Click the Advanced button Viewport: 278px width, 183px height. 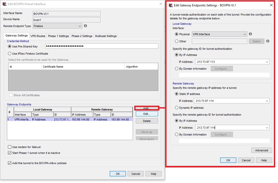[261, 150]
